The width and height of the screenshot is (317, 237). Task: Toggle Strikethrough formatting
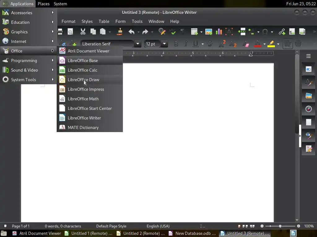[210, 44]
